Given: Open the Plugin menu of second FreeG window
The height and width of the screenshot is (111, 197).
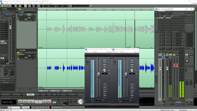Looking at the screenshot, I should pyautogui.click(x=114, y=52).
